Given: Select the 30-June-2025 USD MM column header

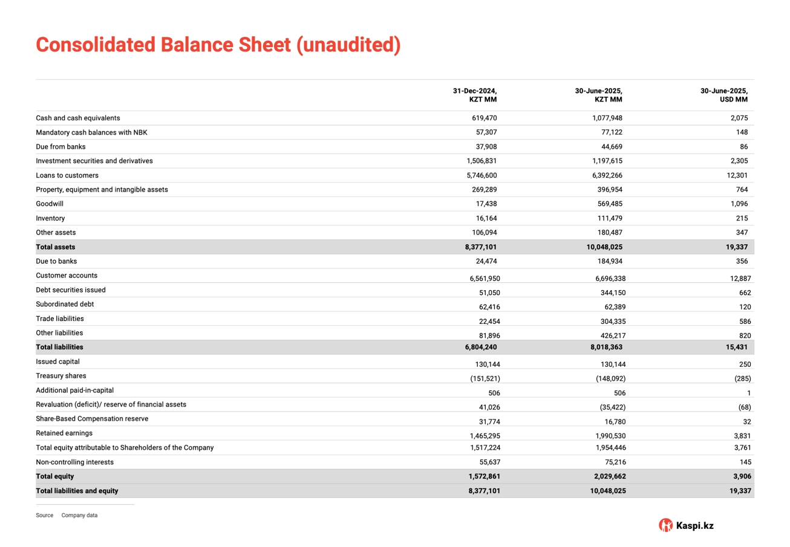Looking at the screenshot, I should 723,95.
